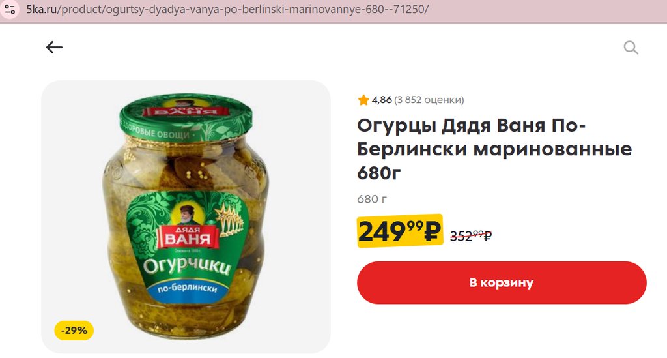
Task: Open site information icon in address bar
Action: (x=10, y=9)
